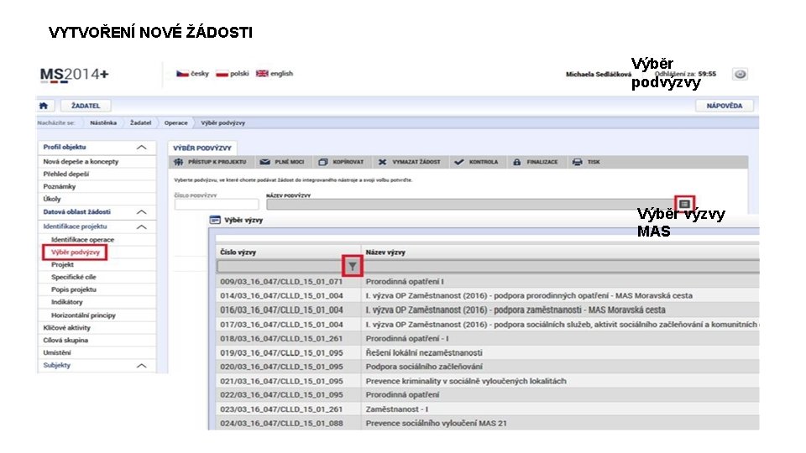Image resolution: width=806 pixels, height=453 pixels.
Task: Go to Nástěnka breadcrumb
Action: [x=102, y=122]
